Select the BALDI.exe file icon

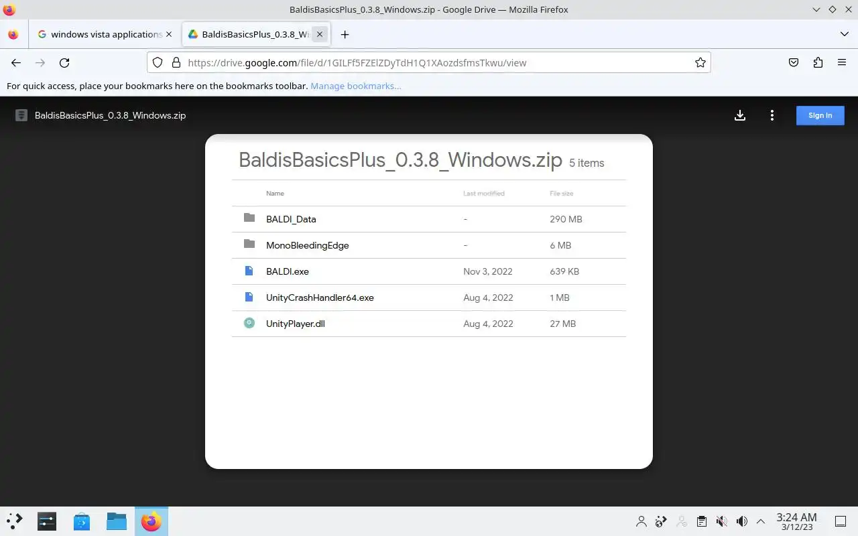coord(249,271)
